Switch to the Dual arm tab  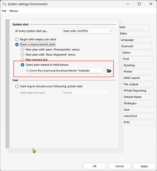pyautogui.click(x=136, y=46)
